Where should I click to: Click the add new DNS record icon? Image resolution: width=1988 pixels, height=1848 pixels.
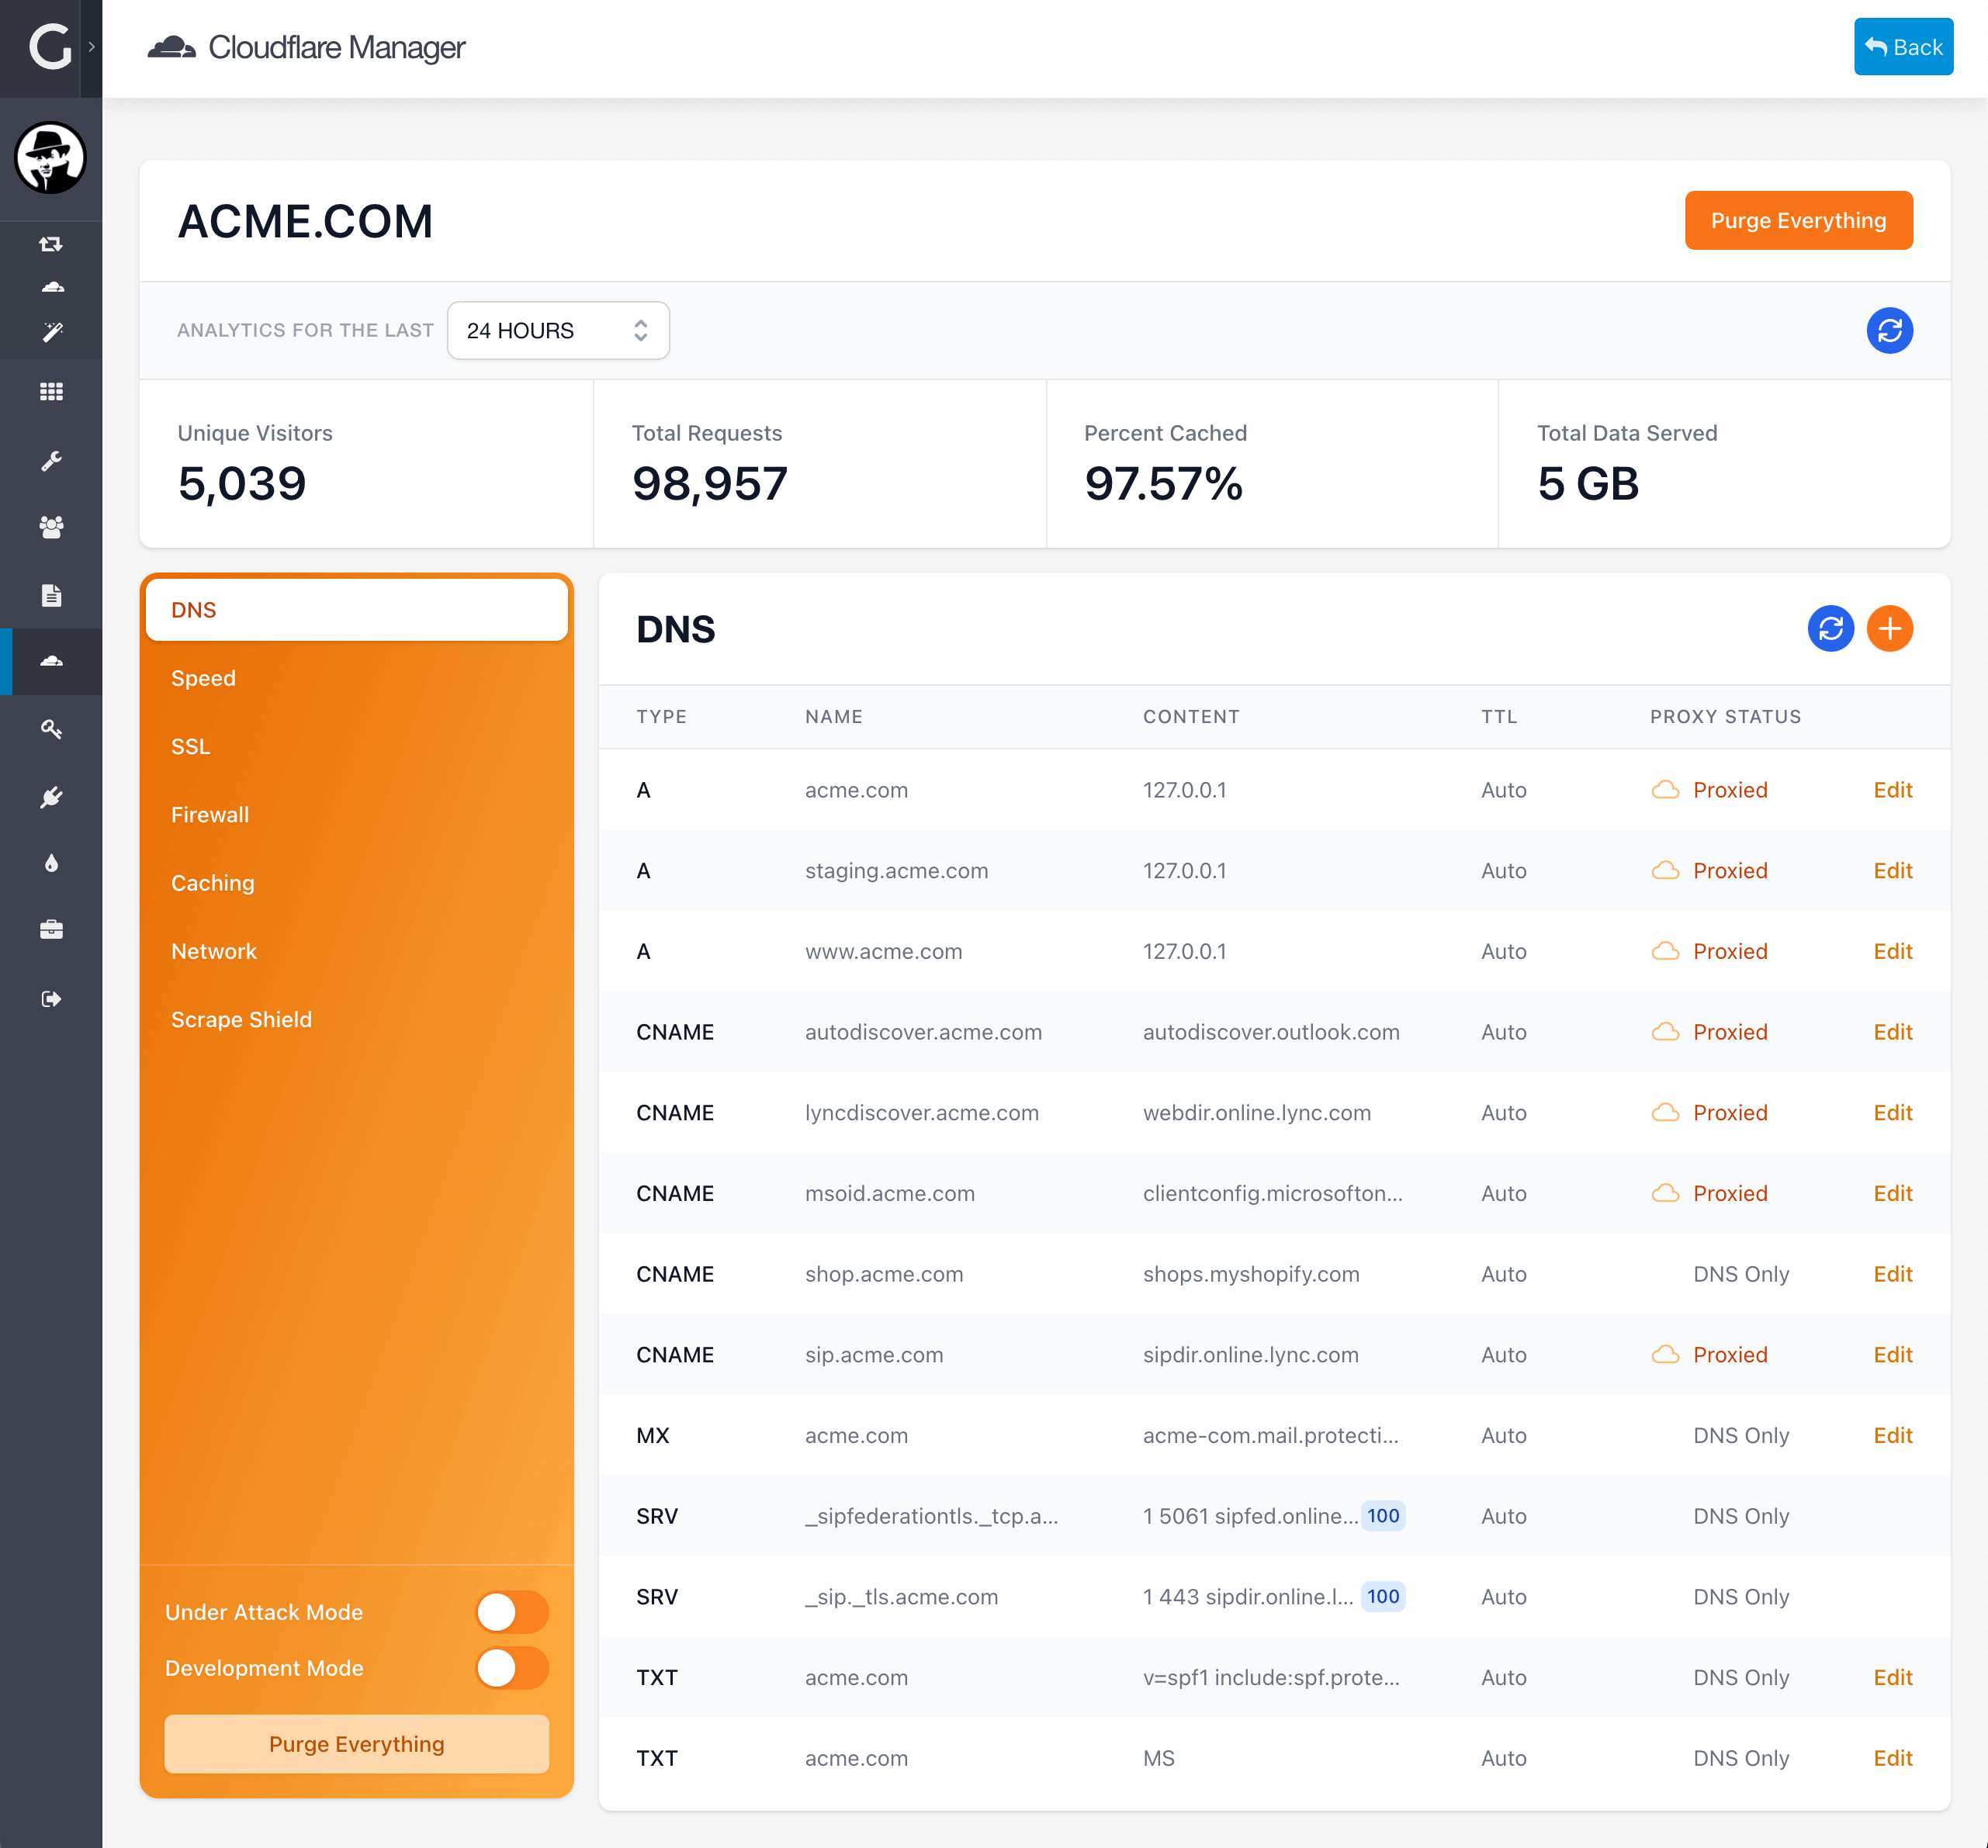coord(1891,628)
